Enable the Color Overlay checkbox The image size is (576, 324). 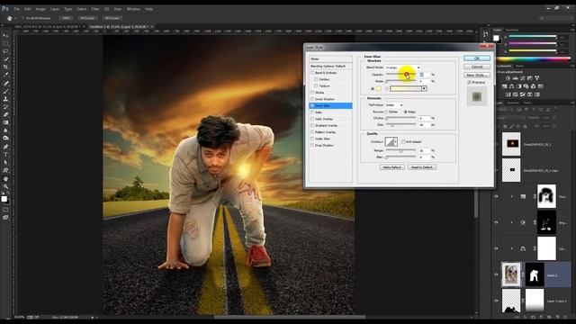tap(312, 119)
